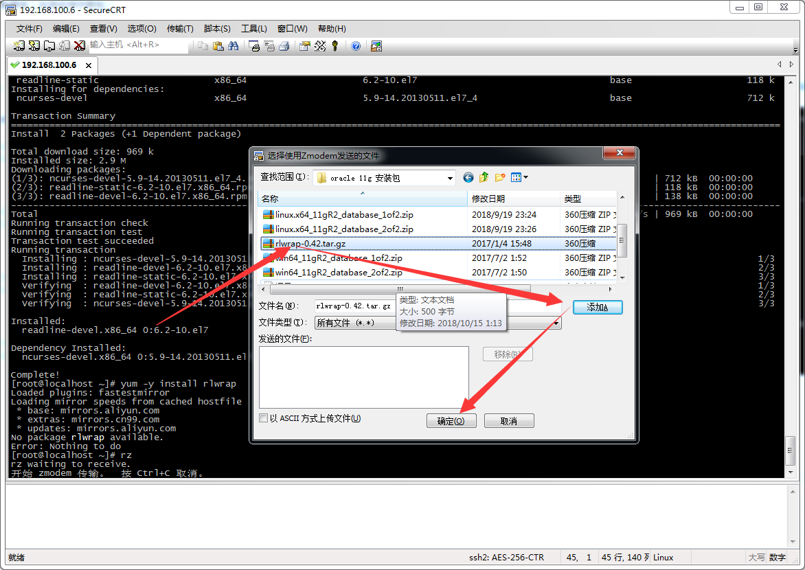Expand the 文件类型 dropdown arrow
805x570 pixels.
[556, 323]
